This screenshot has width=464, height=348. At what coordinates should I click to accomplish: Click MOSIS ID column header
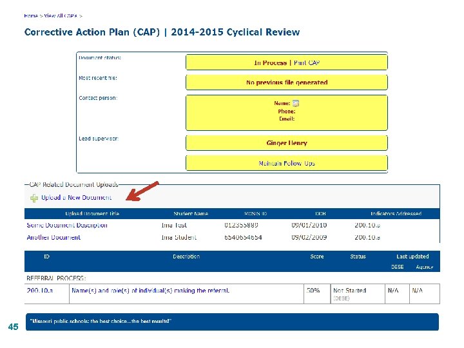255,214
